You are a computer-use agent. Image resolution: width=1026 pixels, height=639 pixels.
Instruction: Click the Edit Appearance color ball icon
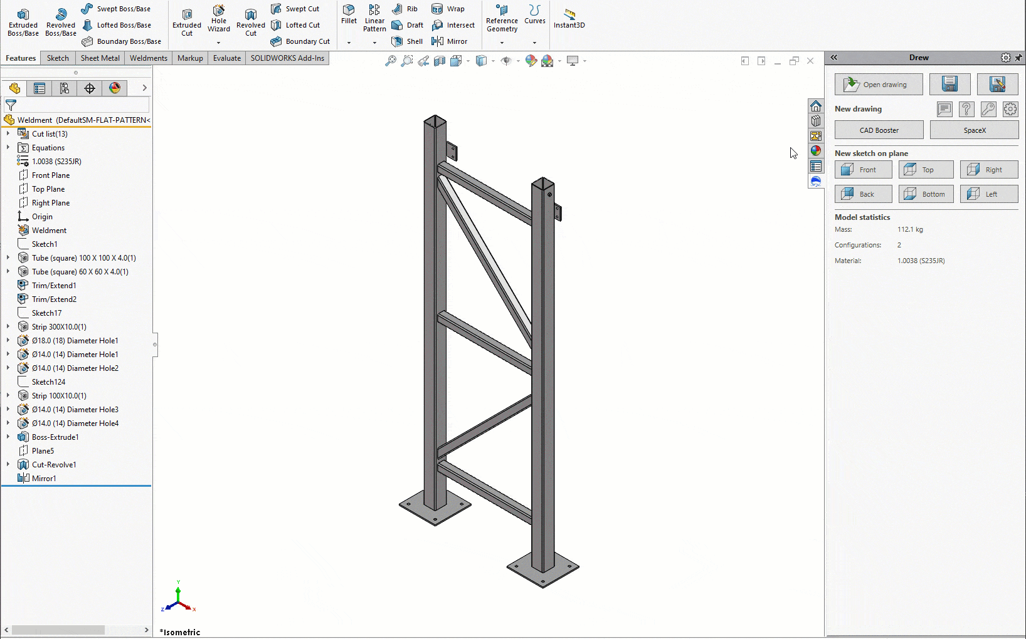(531, 61)
